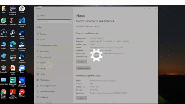
Task: Launch Zoom from the desktop
Action: click(22, 69)
